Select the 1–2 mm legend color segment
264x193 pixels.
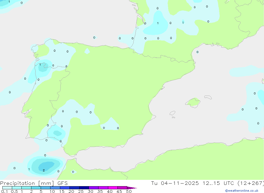click(26, 188)
